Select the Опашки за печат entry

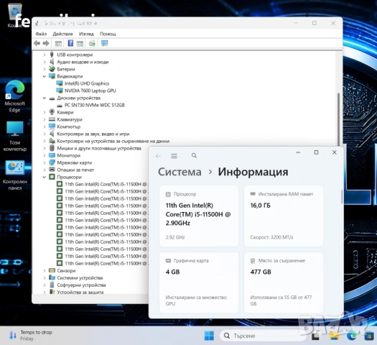(75, 170)
